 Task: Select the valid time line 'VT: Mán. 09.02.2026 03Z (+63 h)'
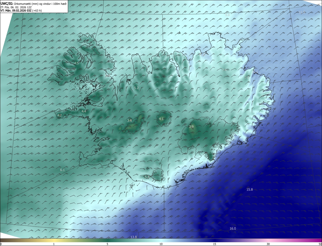(x=21, y=11)
